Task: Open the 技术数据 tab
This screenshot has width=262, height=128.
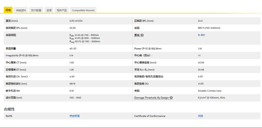Action: [x=36, y=10]
